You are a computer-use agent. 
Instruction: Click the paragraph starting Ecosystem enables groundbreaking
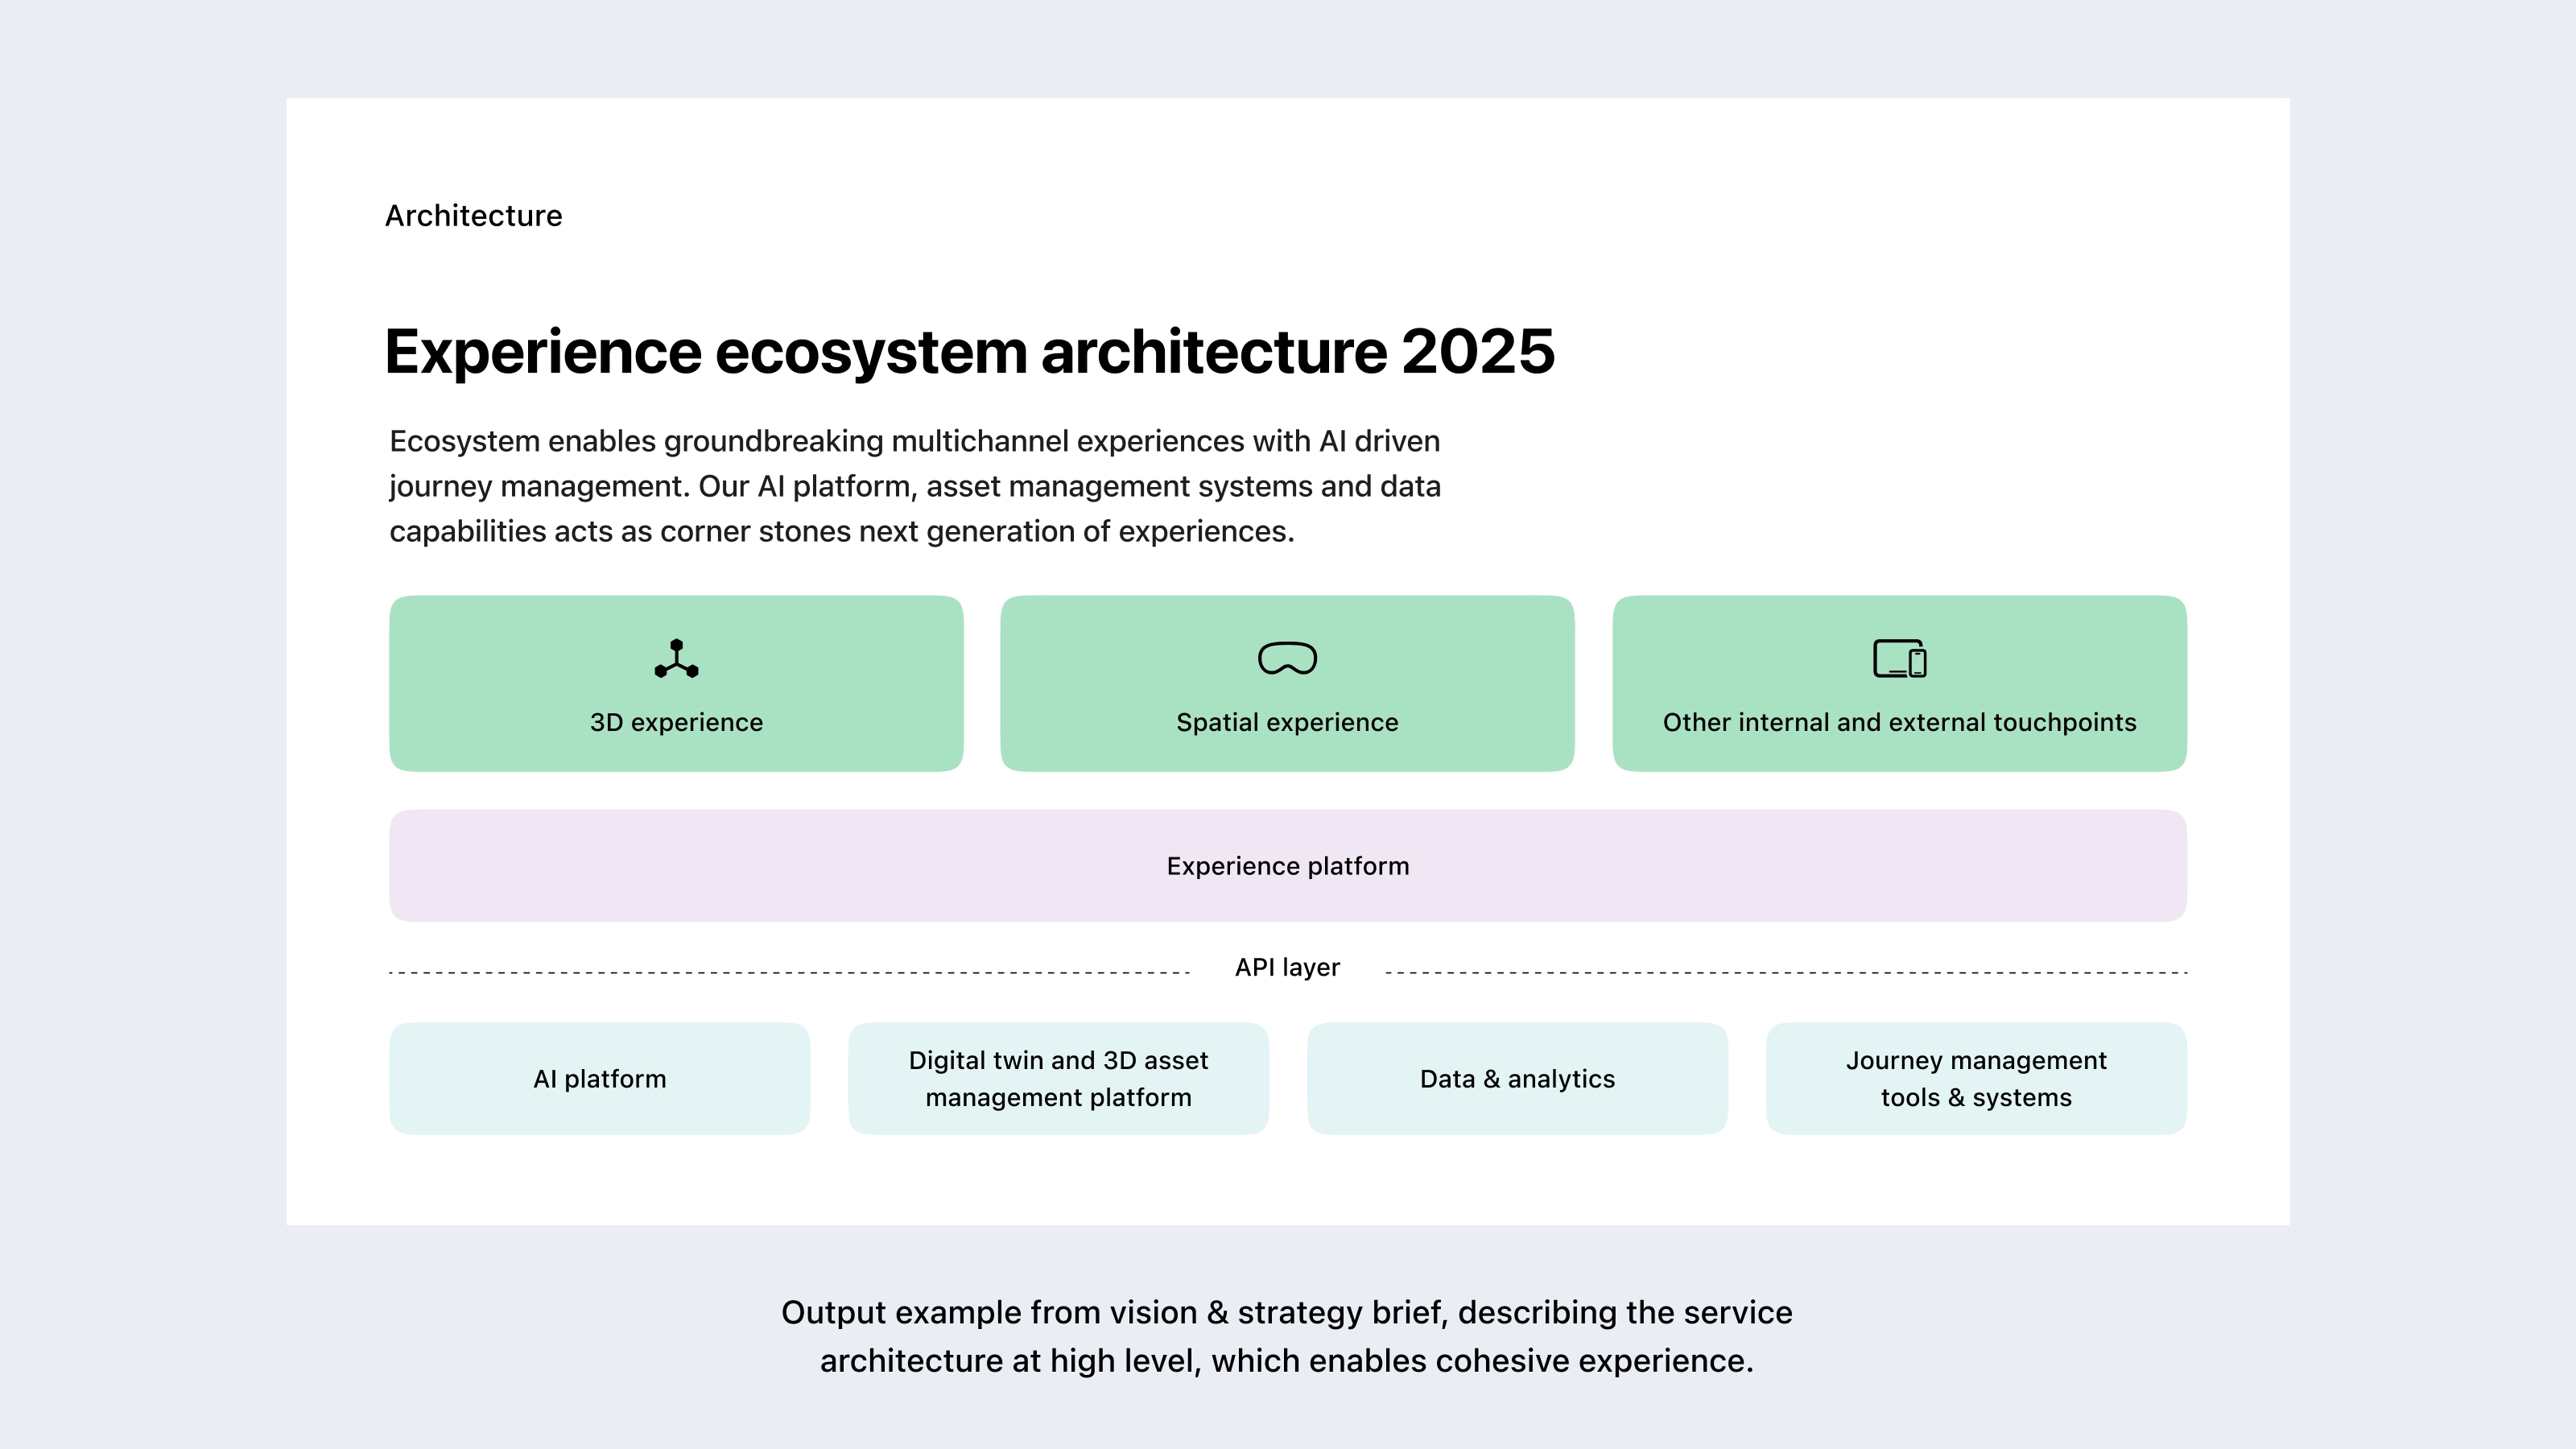click(x=915, y=486)
